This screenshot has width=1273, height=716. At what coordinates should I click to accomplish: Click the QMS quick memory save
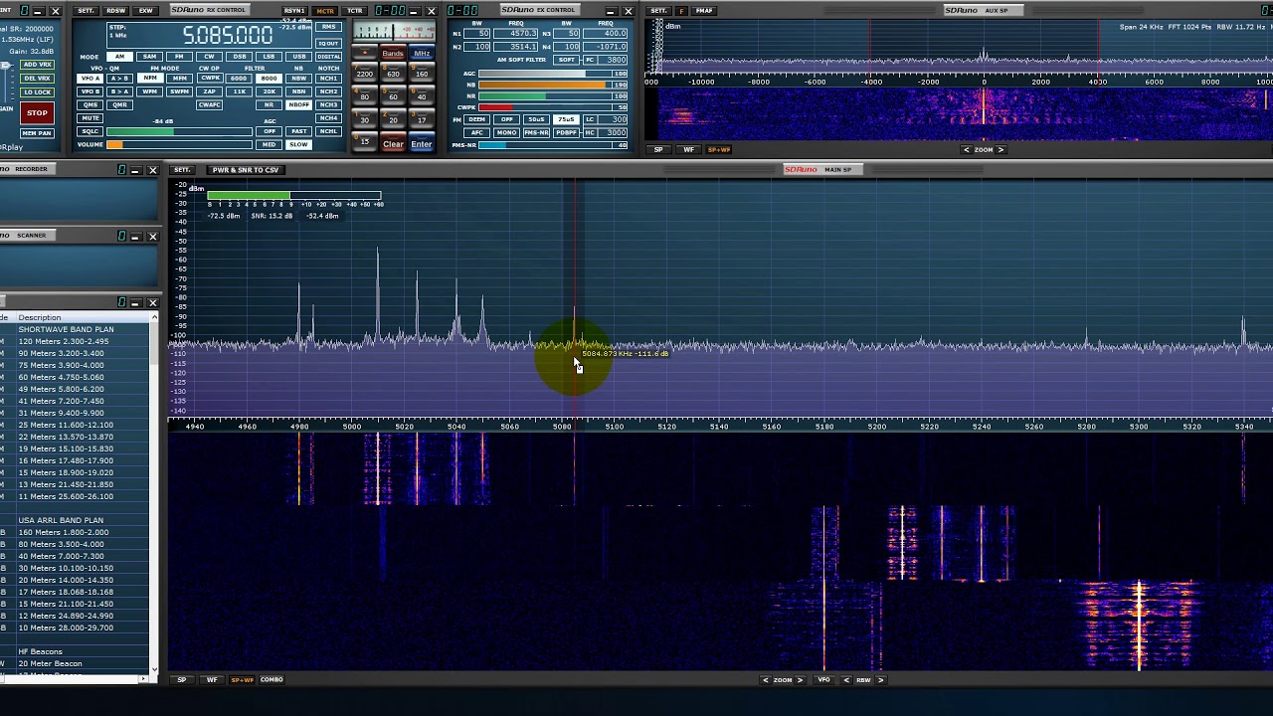pos(90,104)
